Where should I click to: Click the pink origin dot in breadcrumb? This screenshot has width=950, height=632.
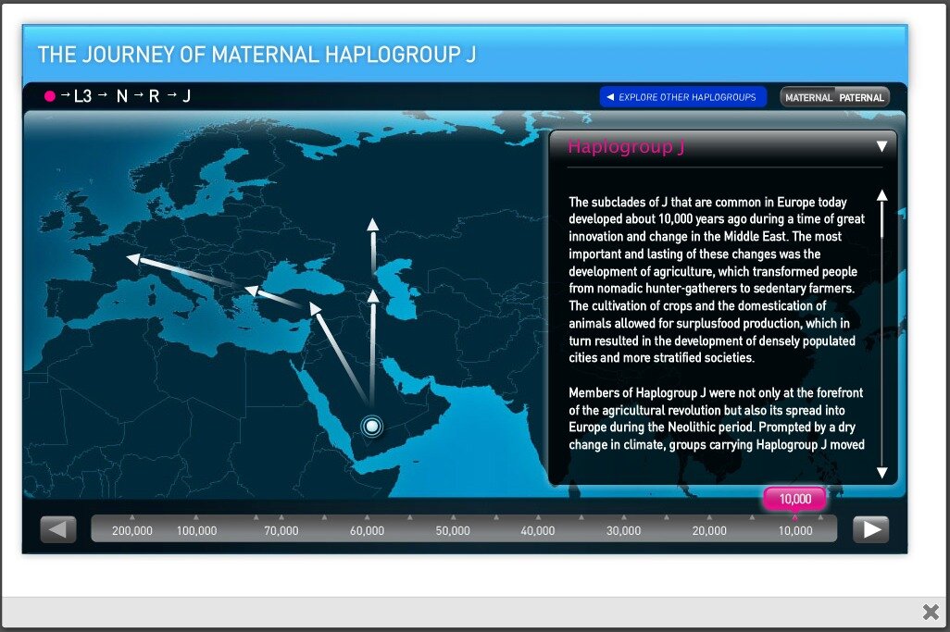[x=50, y=95]
